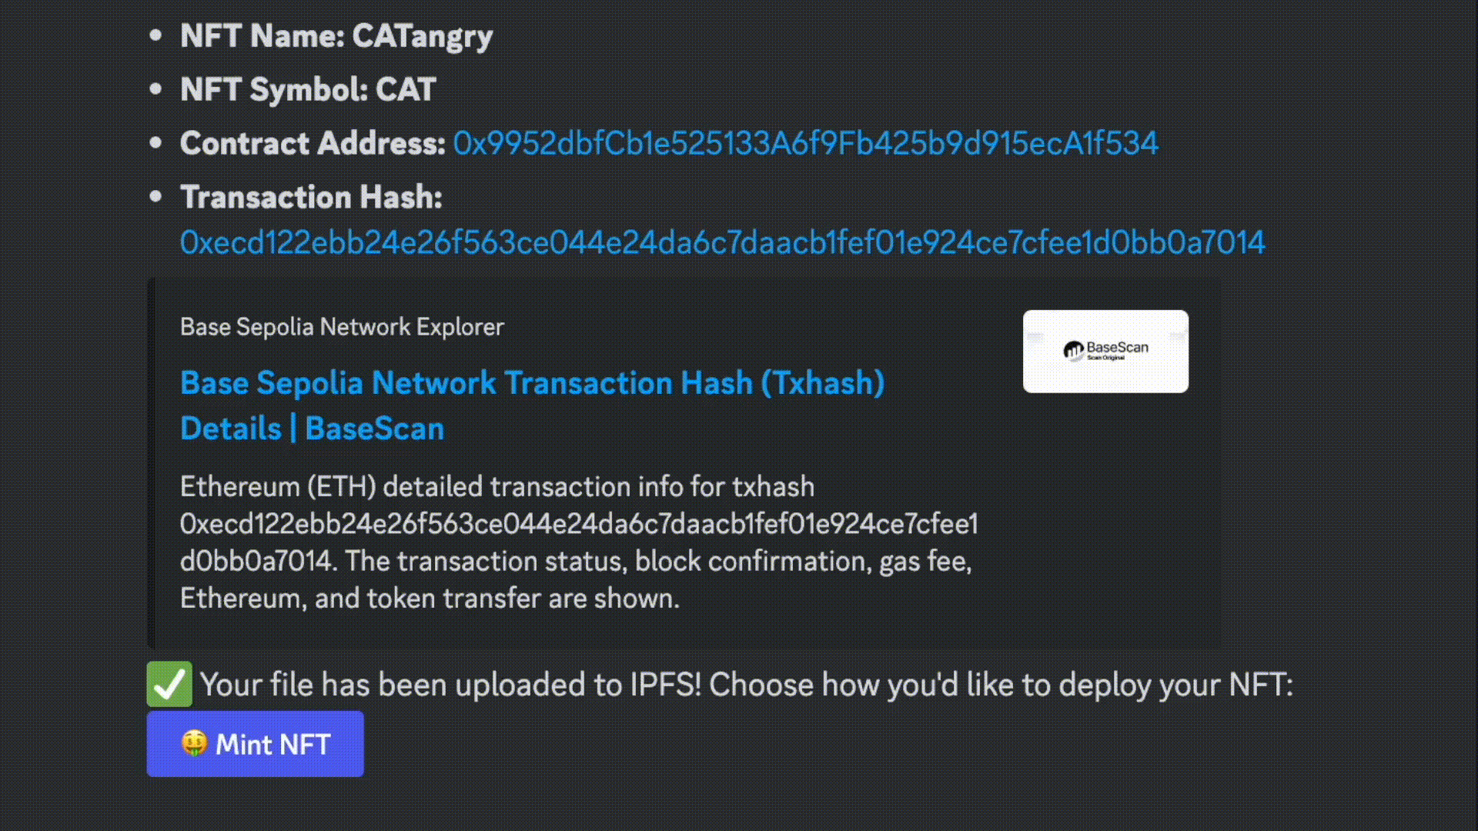This screenshot has height=831, width=1478.
Task: Click the embed description txhash text
Action: coord(579,542)
